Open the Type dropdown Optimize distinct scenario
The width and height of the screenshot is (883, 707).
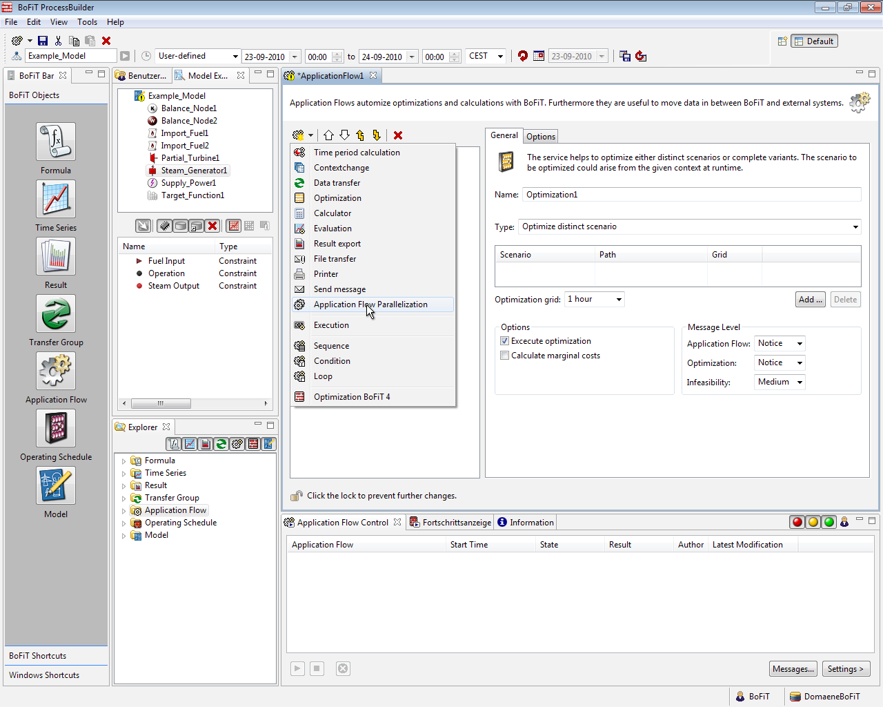pyautogui.click(x=690, y=226)
